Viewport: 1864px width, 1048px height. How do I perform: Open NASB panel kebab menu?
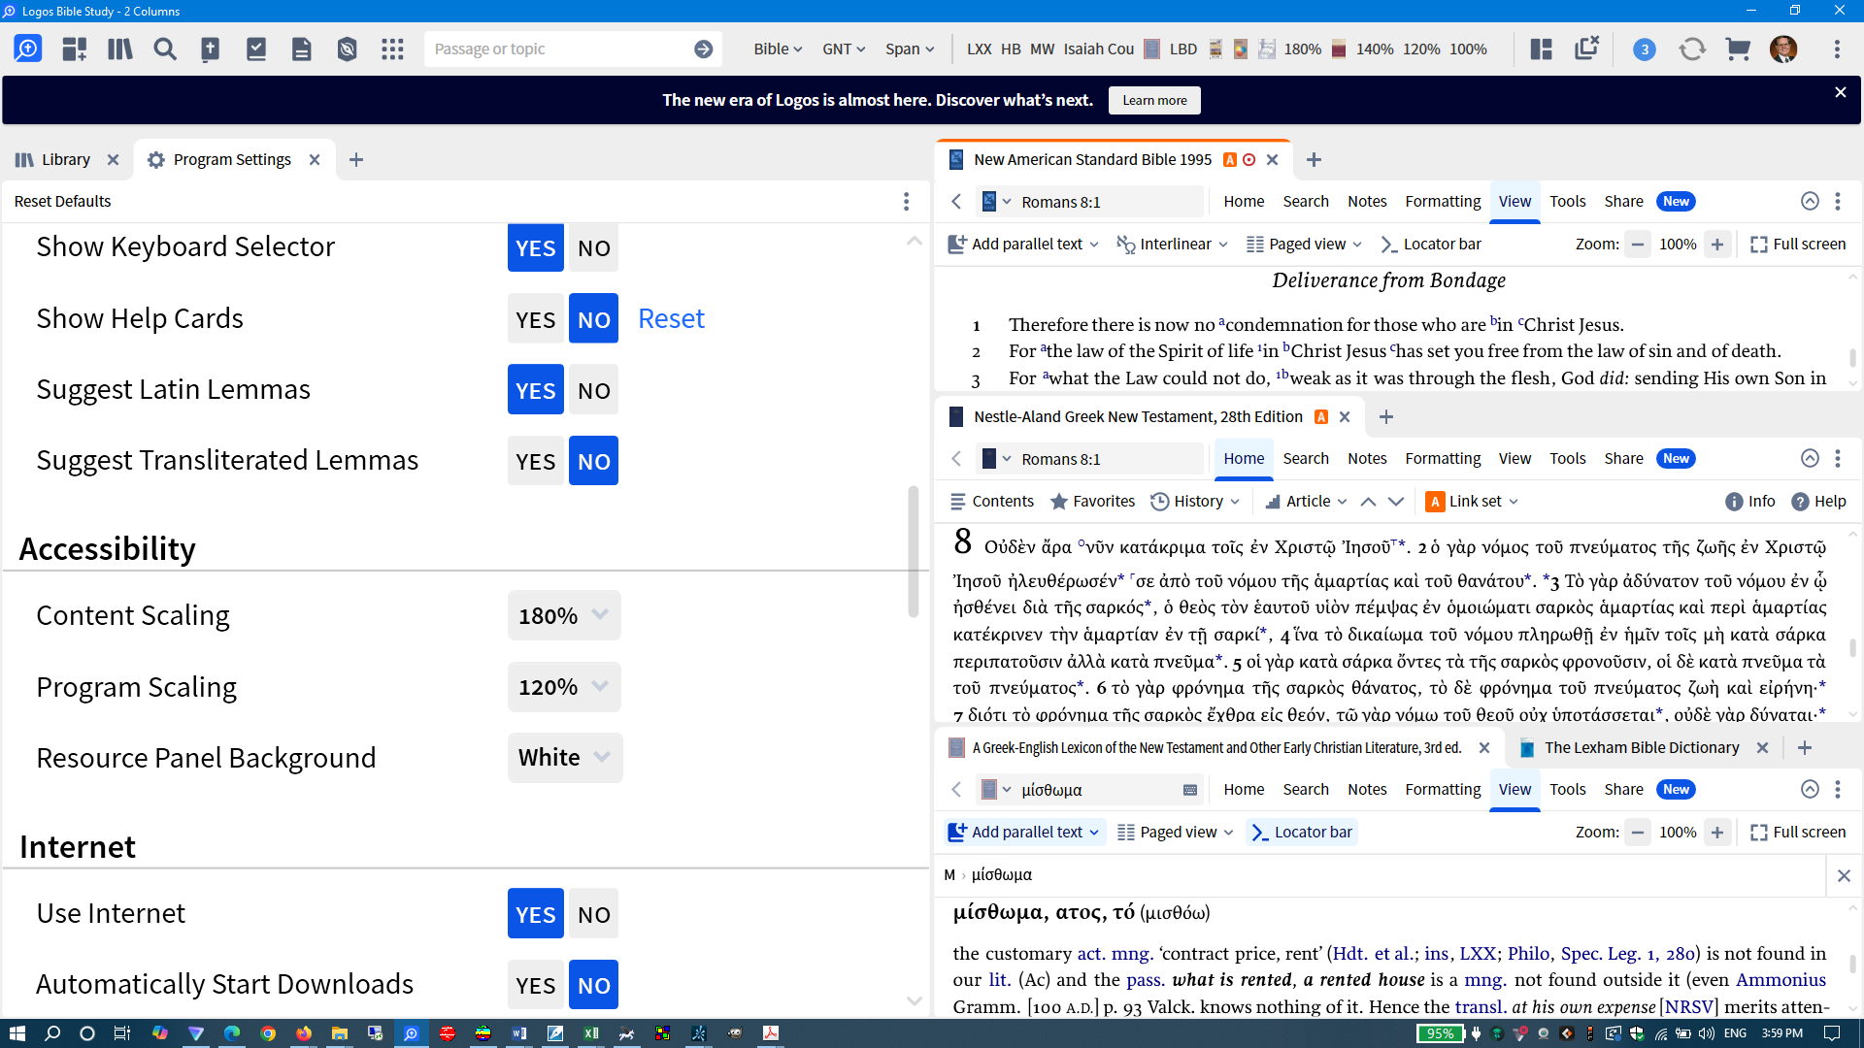coord(1838,201)
